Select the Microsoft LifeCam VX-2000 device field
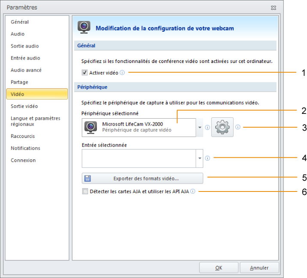This screenshot has height=278, width=307. [139, 127]
